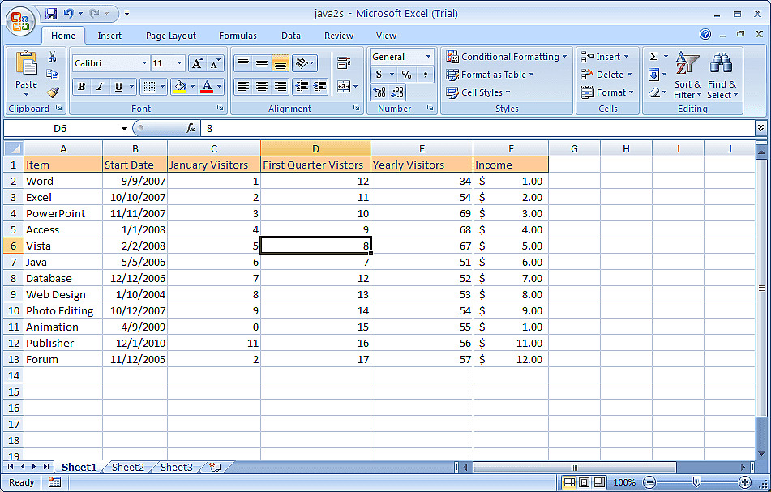The image size is (771, 492).
Task: Apply Percent Style
Action: pyautogui.click(x=406, y=75)
